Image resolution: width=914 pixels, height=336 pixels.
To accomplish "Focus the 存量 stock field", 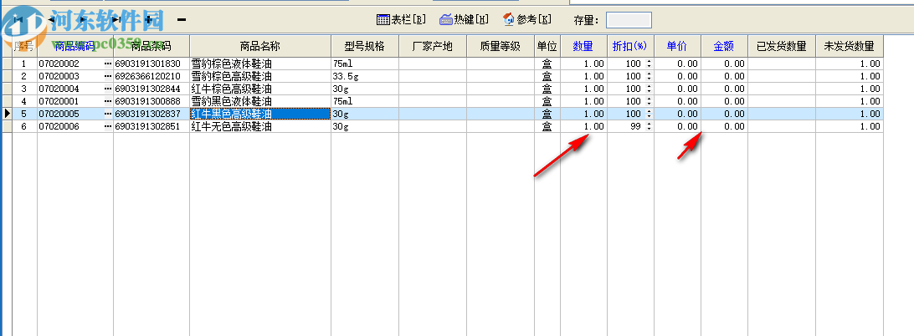I will click(x=629, y=20).
